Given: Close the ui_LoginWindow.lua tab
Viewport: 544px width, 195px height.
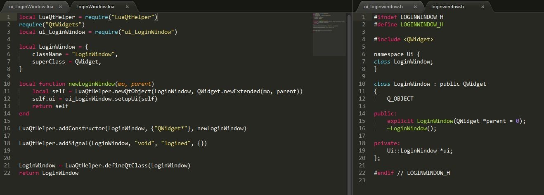Looking at the screenshot, I should point(60,7).
